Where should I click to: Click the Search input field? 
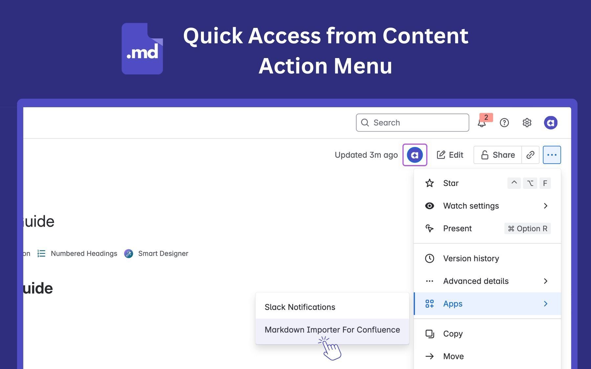point(412,123)
